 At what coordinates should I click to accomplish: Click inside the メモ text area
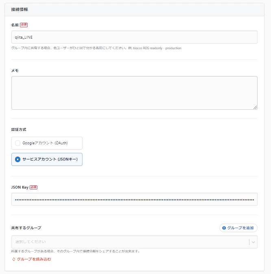pyautogui.click(x=134, y=93)
